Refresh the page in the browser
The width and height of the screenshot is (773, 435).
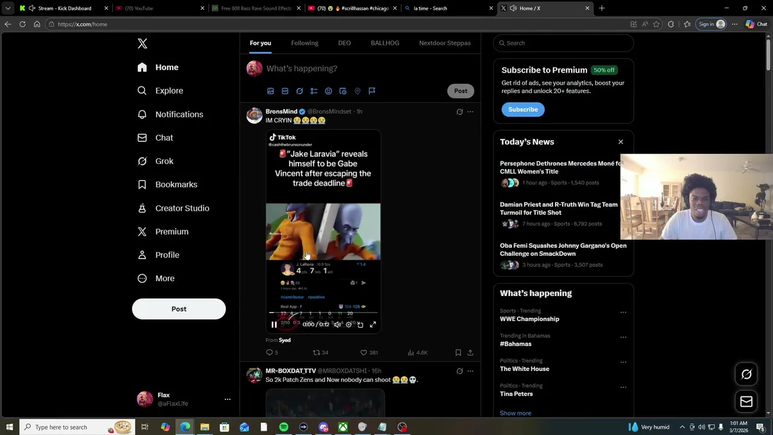(22, 24)
